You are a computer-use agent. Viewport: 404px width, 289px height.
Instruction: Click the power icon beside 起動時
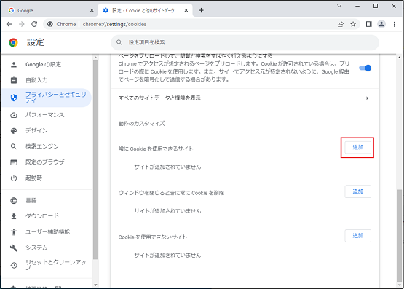coord(14,178)
